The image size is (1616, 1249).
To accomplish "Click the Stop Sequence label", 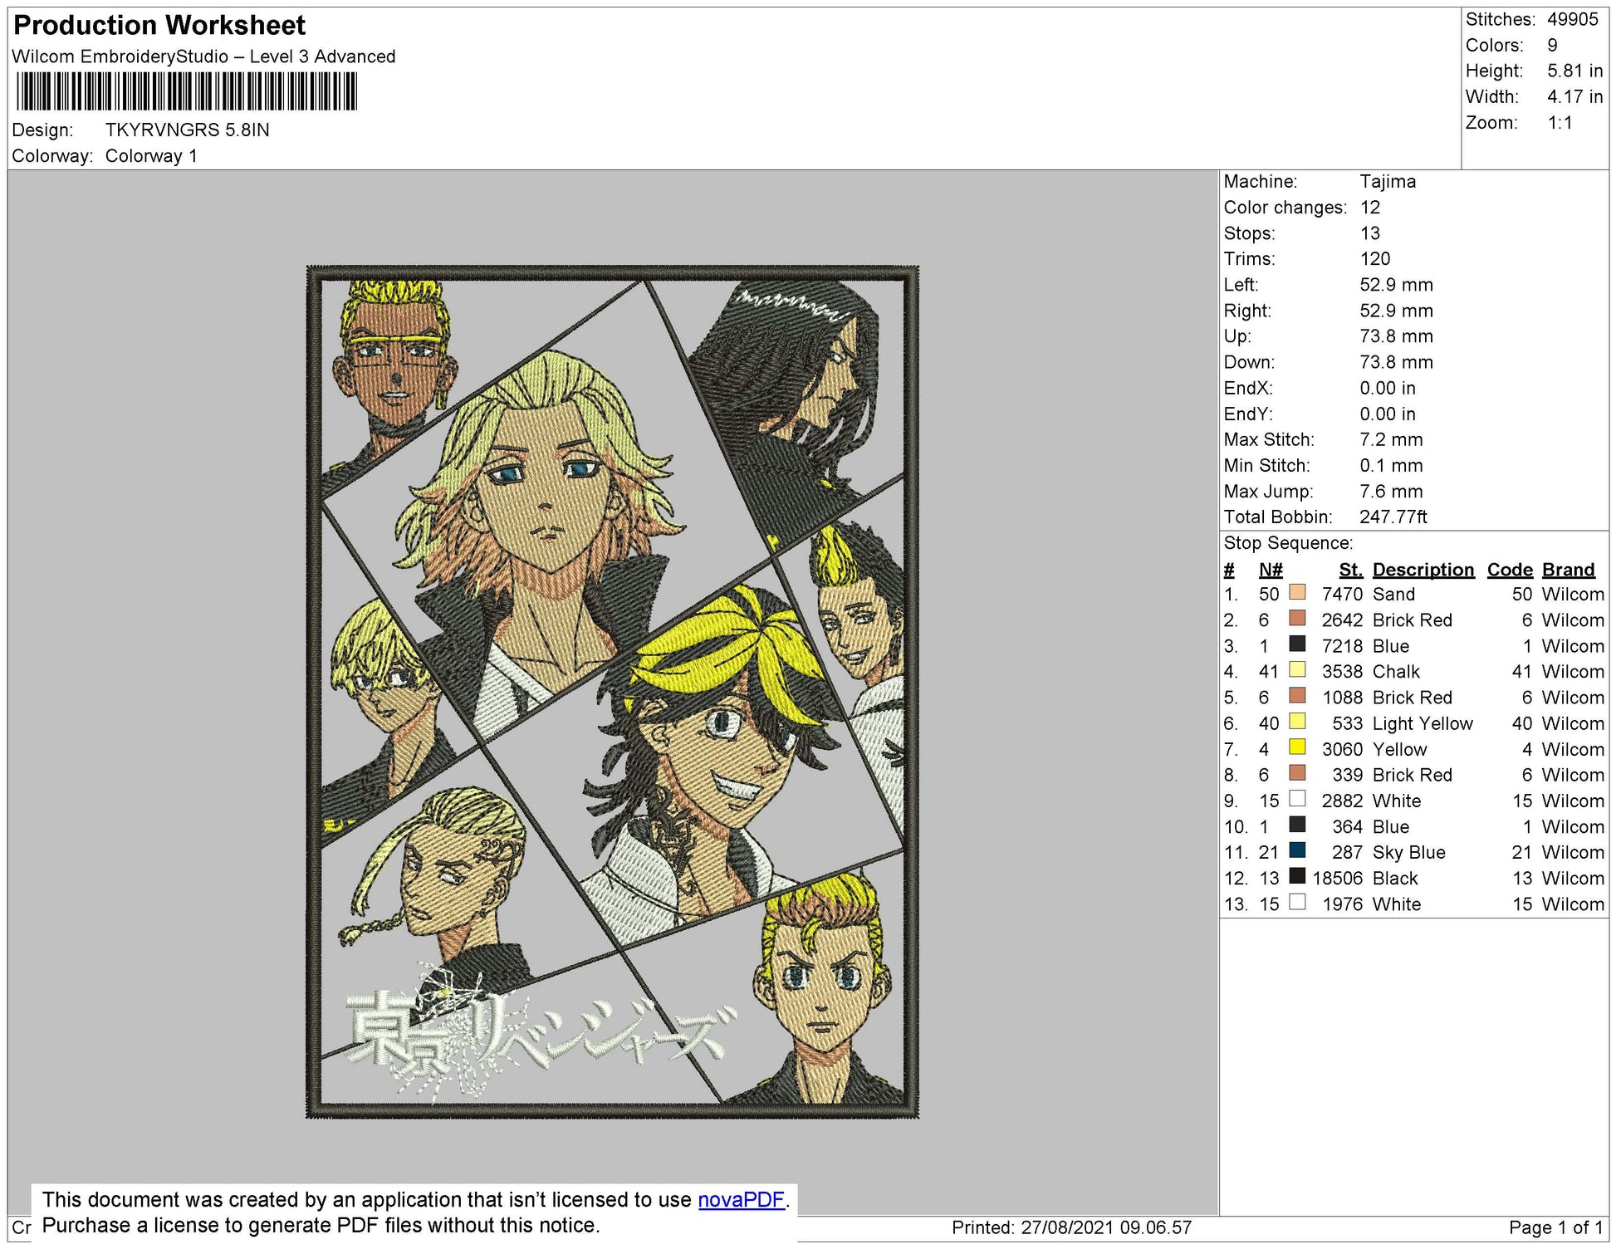I will click(1287, 543).
